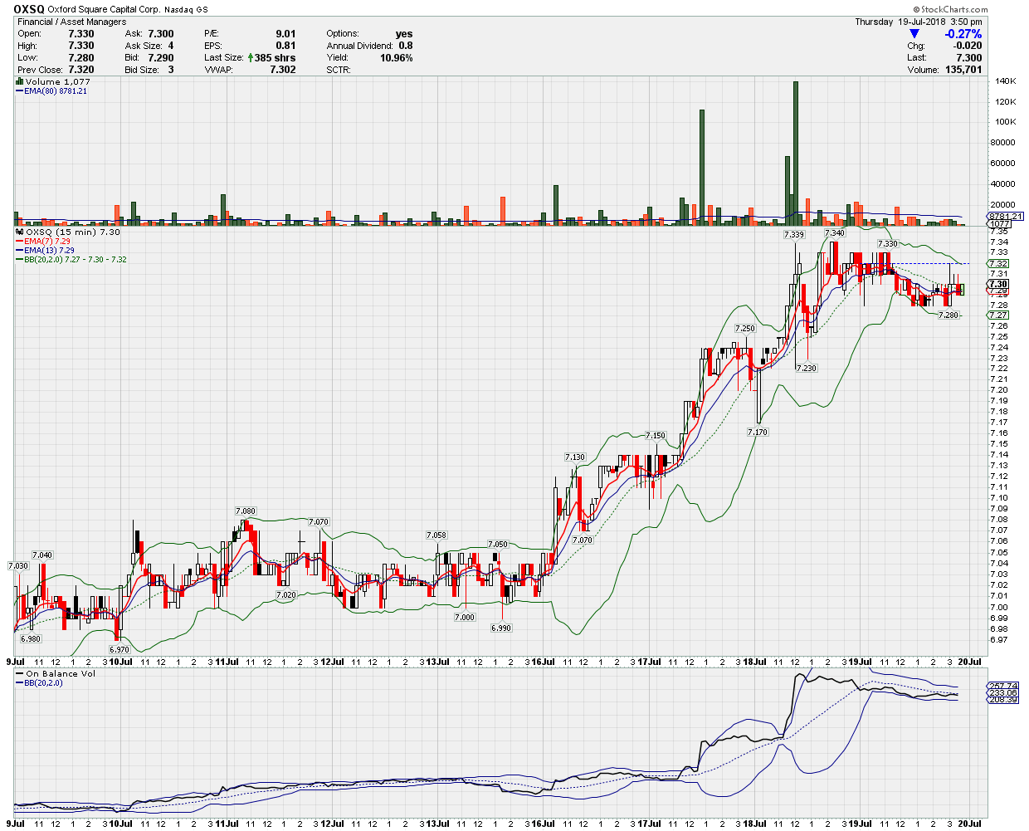Click the blue down-triangle change indicator
This screenshot has width=1029, height=831.
tap(914, 34)
